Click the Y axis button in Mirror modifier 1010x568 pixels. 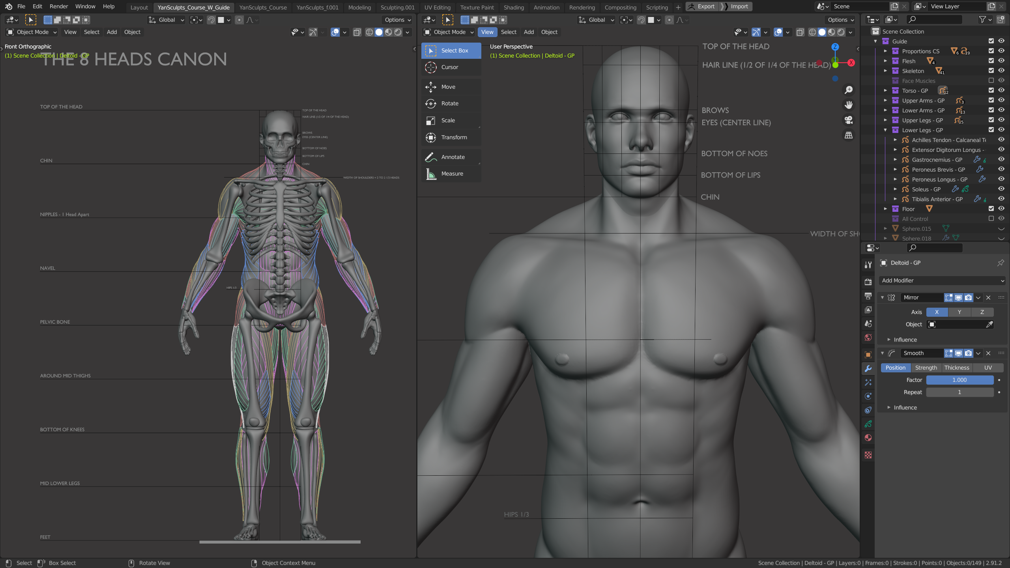click(x=959, y=312)
